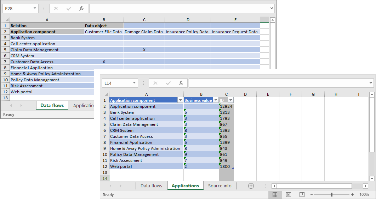This screenshot has height=199, width=376.
Task: Switch to the Source info sheet tab
Action: [x=220, y=186]
